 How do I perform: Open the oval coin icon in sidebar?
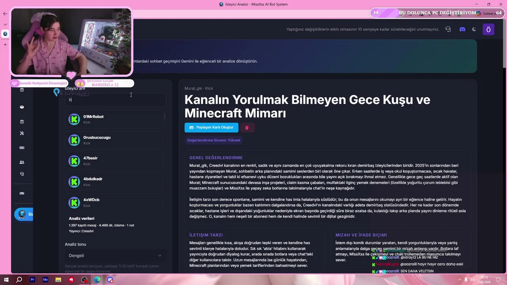click(x=22, y=107)
